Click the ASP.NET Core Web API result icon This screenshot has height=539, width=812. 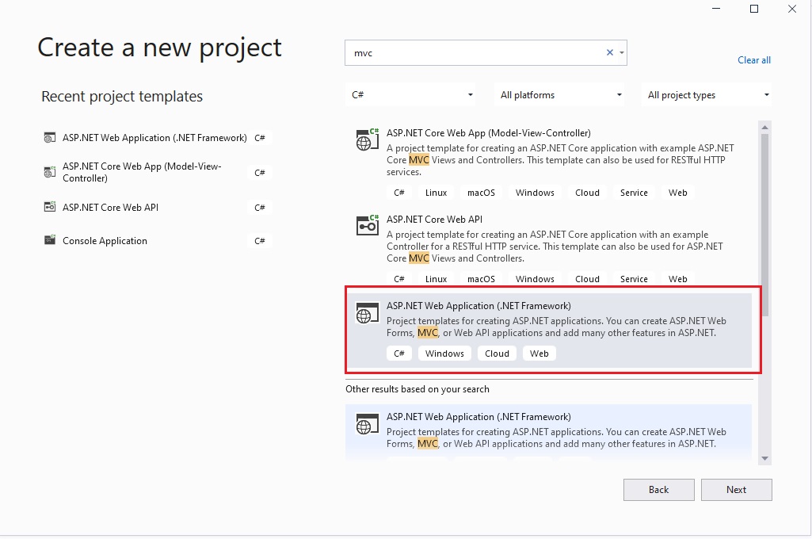tap(367, 226)
